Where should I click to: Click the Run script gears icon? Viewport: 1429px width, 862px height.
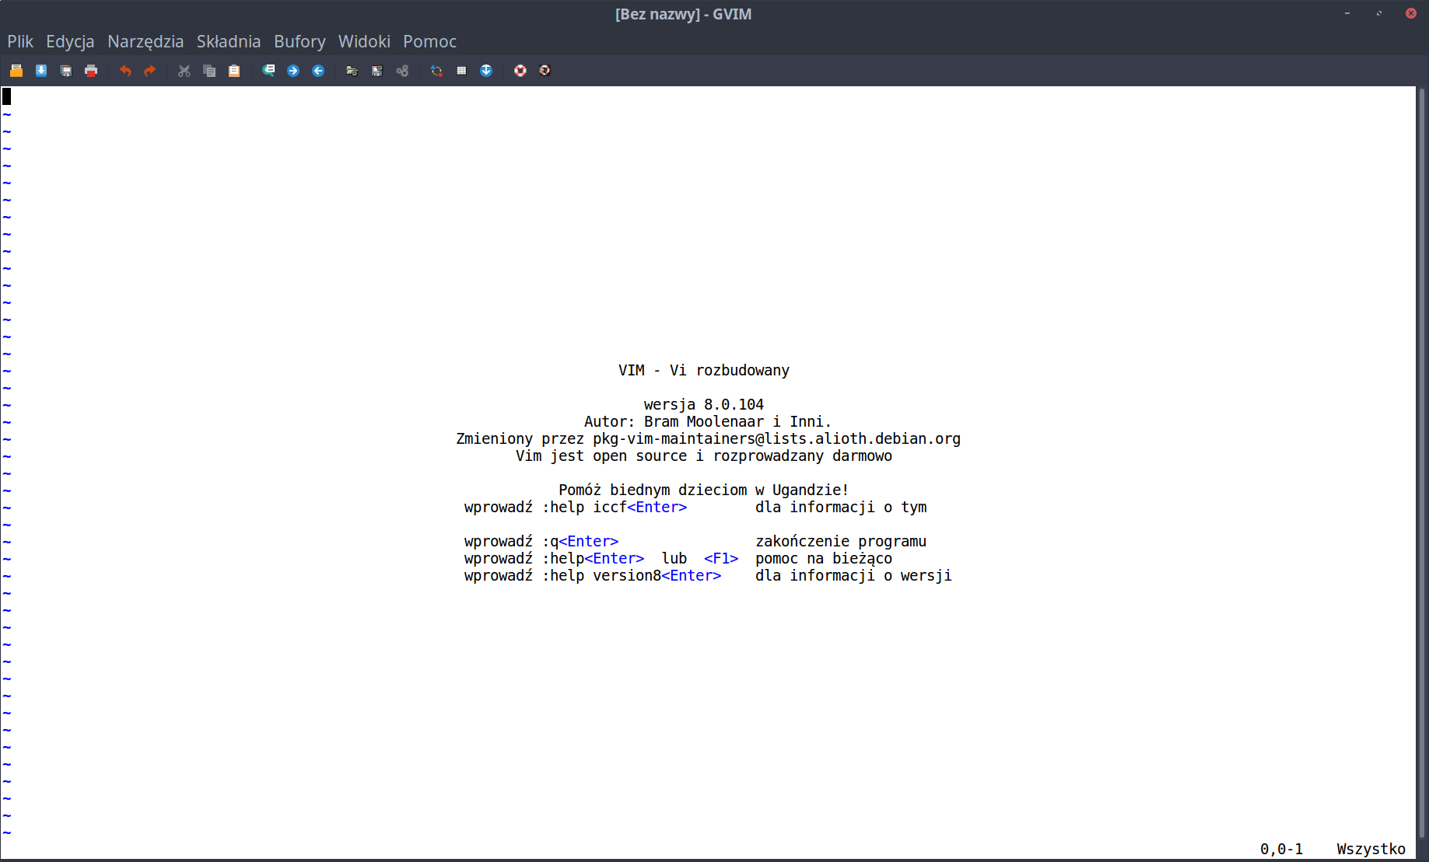point(402,71)
